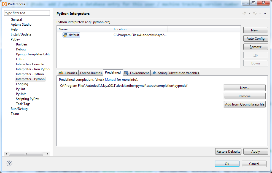Maximize the Preferences window
272x173 pixels.
point(253,3)
